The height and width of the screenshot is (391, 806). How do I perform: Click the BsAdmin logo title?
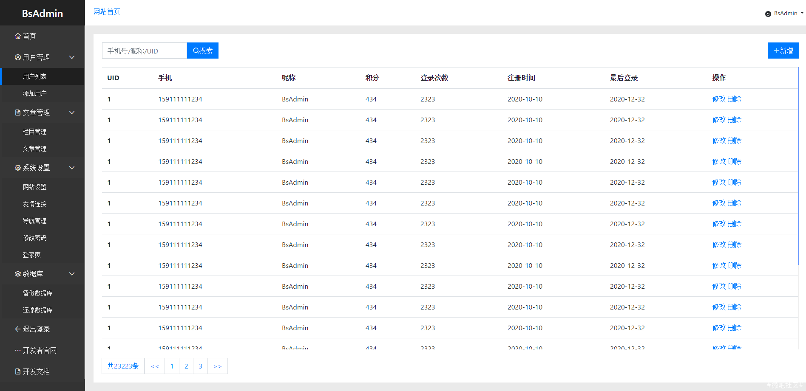(x=43, y=14)
